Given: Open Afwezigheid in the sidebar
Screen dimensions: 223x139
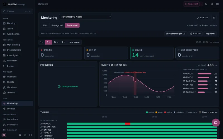Looking at the screenshot, I should tap(17, 55).
